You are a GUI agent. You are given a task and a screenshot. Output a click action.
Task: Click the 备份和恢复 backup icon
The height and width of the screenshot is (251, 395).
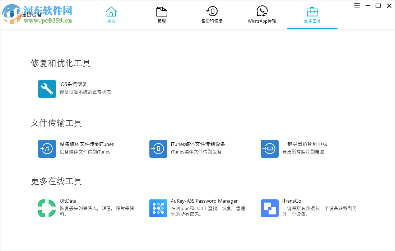pyautogui.click(x=212, y=11)
